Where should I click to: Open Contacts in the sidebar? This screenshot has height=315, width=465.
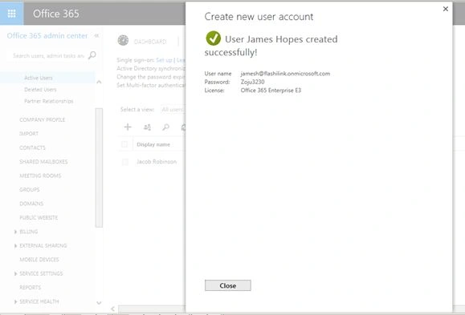tap(32, 147)
